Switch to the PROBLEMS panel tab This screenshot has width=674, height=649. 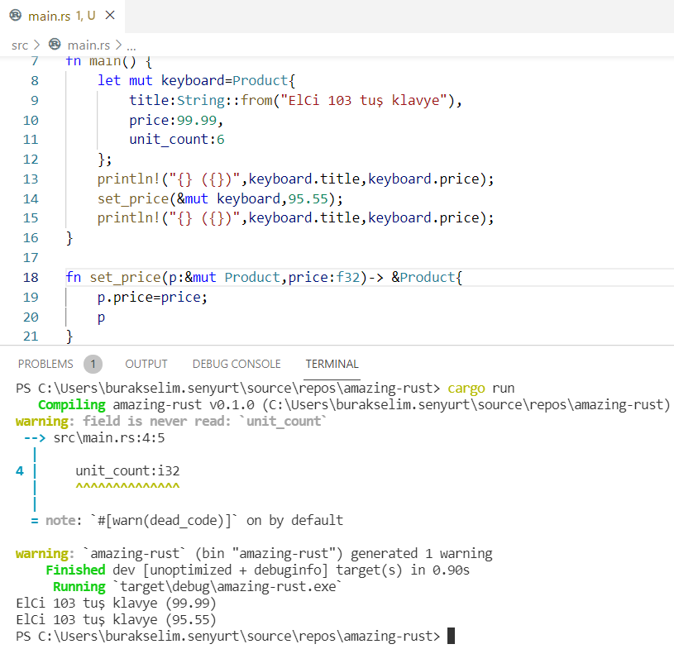45,364
